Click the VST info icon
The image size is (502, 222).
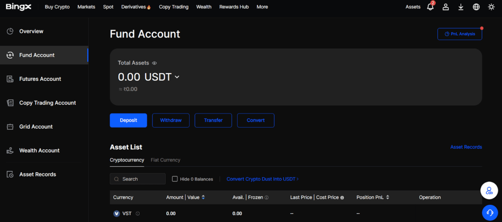[x=138, y=214]
